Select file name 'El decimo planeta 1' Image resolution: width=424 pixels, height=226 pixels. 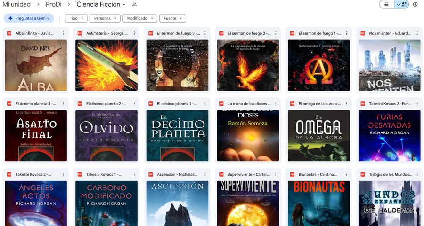[178, 104]
